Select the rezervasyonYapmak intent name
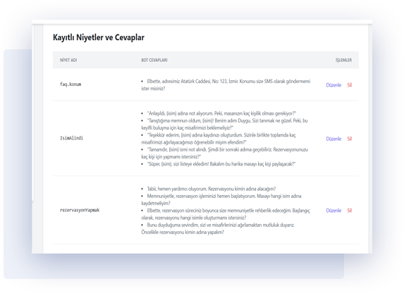404x293 pixels. pos(80,210)
